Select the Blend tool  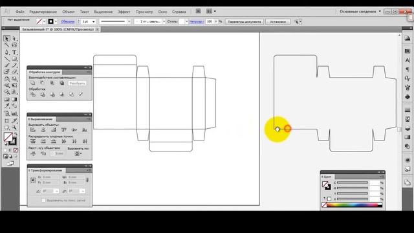[x=14, y=106]
